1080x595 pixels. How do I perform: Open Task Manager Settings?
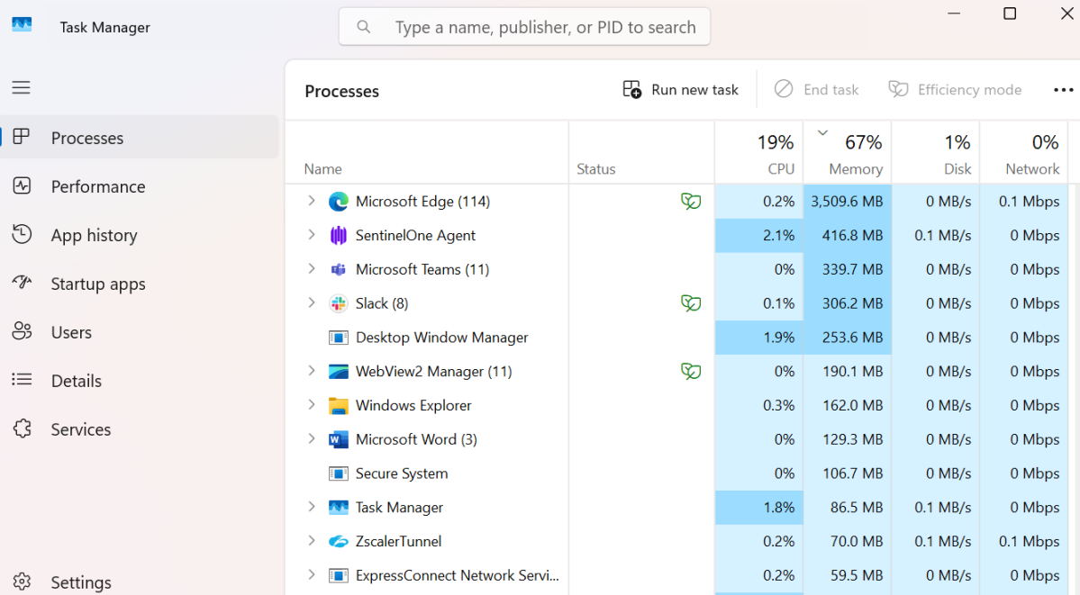pyautogui.click(x=80, y=582)
